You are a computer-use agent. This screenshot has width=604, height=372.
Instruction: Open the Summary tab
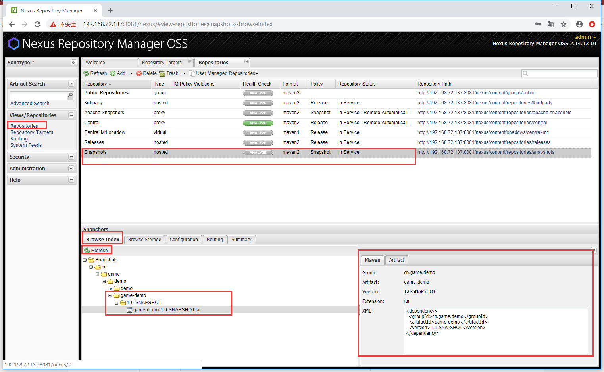[241, 240]
